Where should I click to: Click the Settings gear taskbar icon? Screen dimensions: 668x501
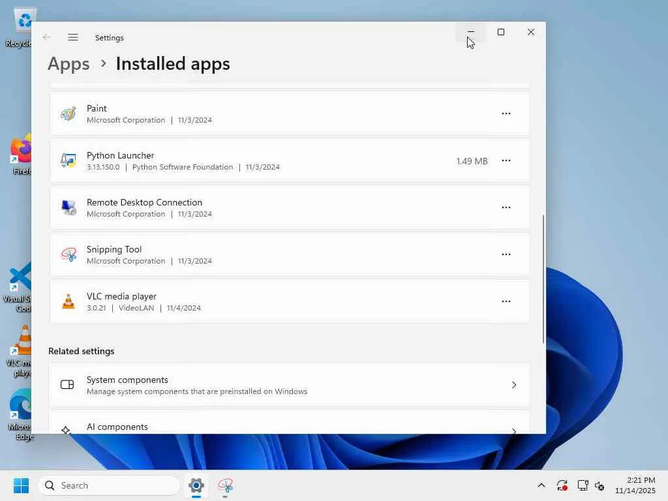tap(196, 485)
